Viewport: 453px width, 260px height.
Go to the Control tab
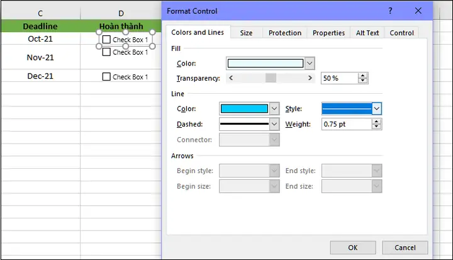point(401,33)
